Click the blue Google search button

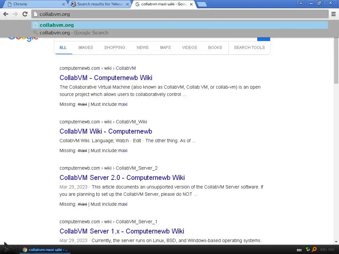[x=264, y=39]
